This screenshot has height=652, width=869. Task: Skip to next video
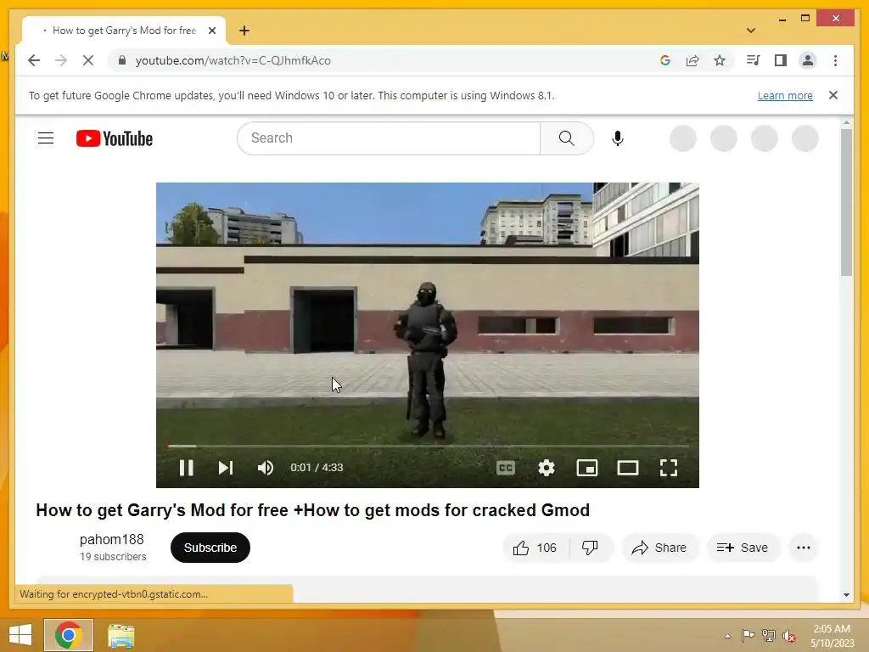226,468
